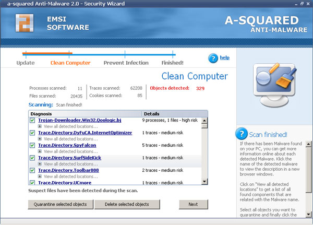The image size is (313, 225).
Task: Click the Details column header
Action: pos(175,114)
